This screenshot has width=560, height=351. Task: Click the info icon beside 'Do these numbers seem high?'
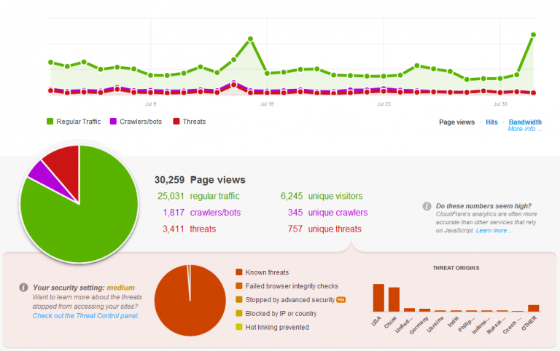pyautogui.click(x=427, y=206)
